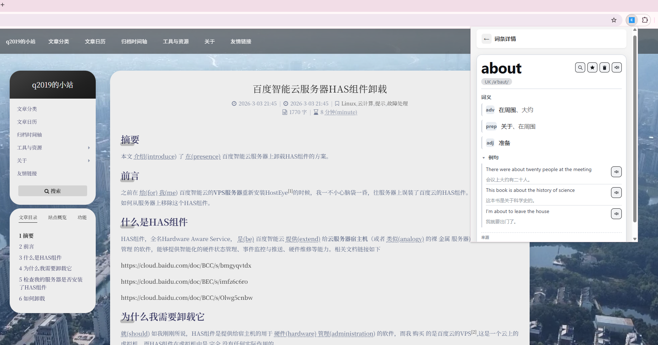Open the cloud.baidu.com bmgyqvtdx doc link
Viewport: 658px width, 345px height.
(186, 265)
